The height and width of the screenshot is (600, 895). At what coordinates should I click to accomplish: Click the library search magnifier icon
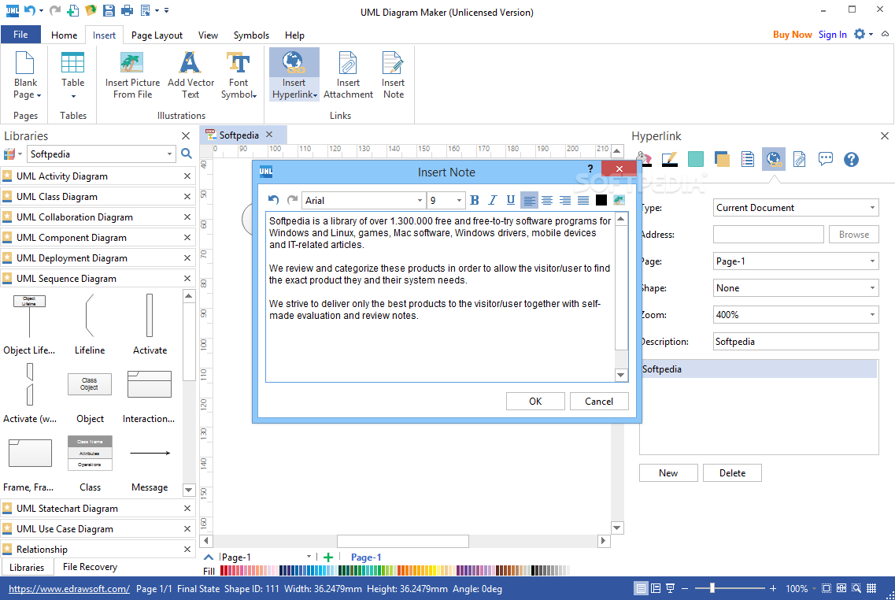[186, 154]
